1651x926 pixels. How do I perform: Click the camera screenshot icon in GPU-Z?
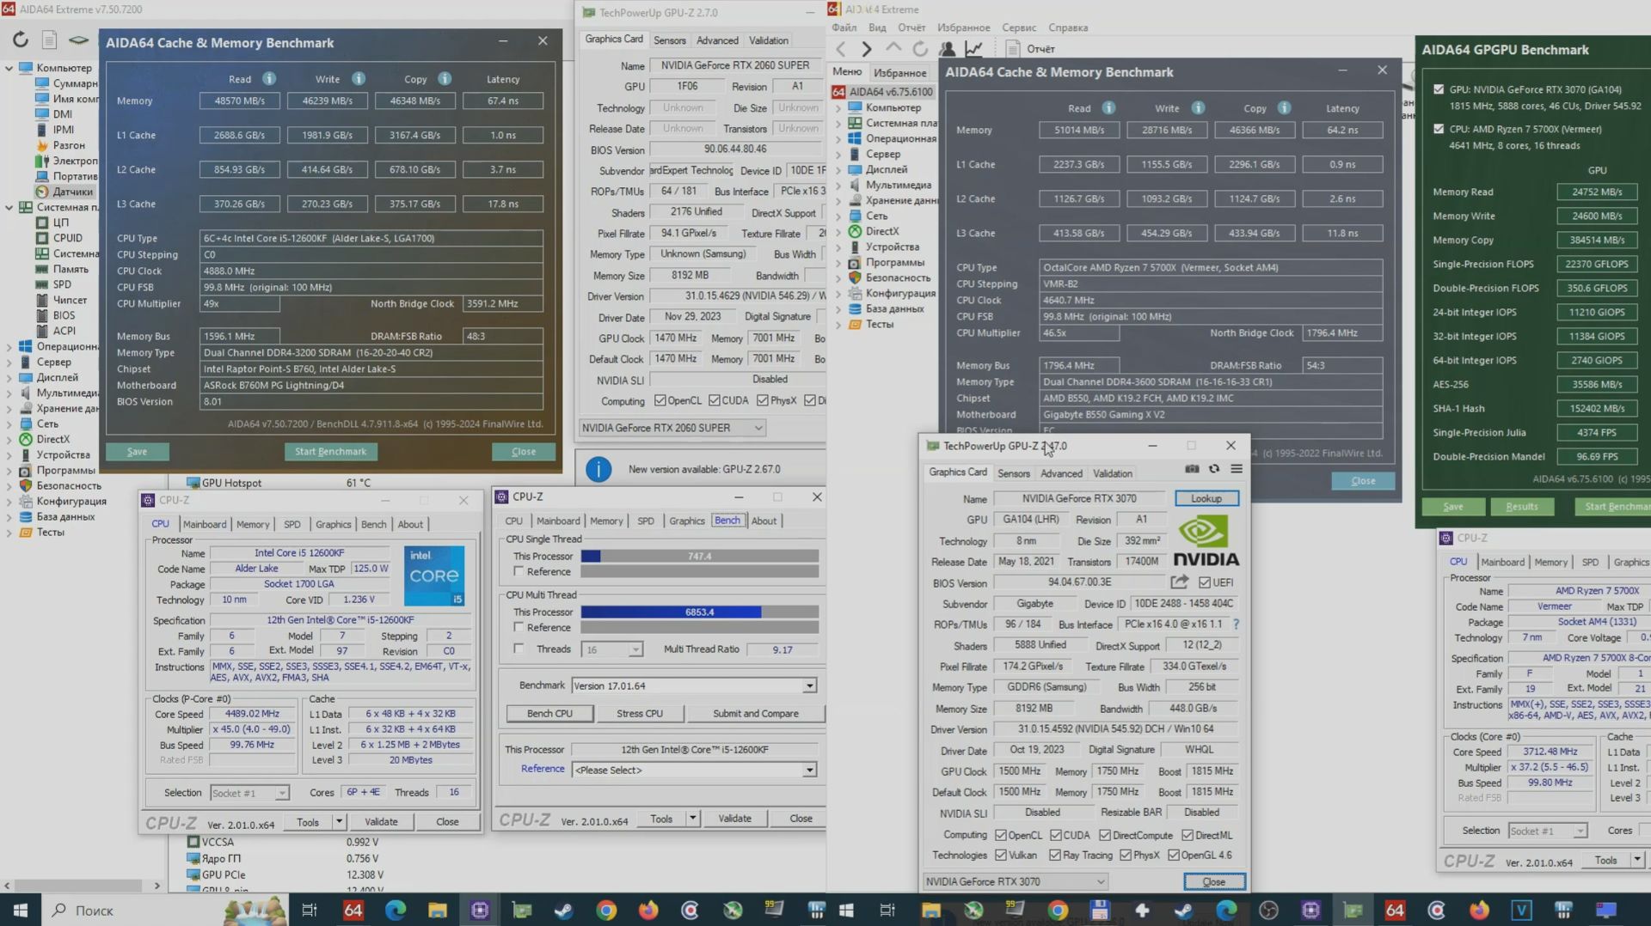coord(1192,470)
